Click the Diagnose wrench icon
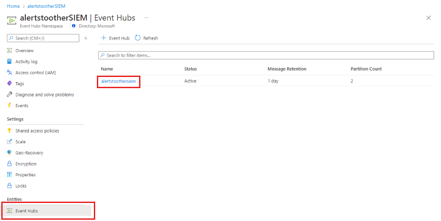441x221 pixels. tap(9, 94)
